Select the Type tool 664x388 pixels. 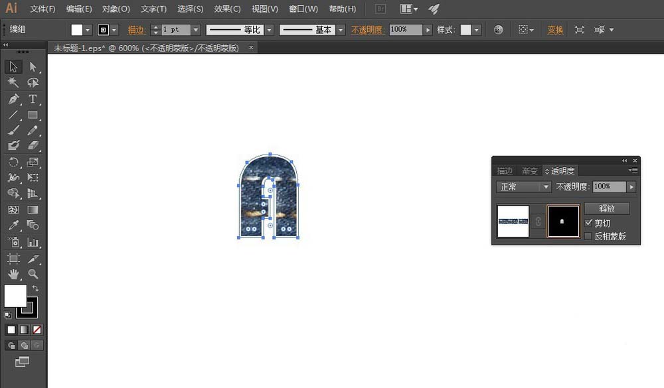pos(33,99)
